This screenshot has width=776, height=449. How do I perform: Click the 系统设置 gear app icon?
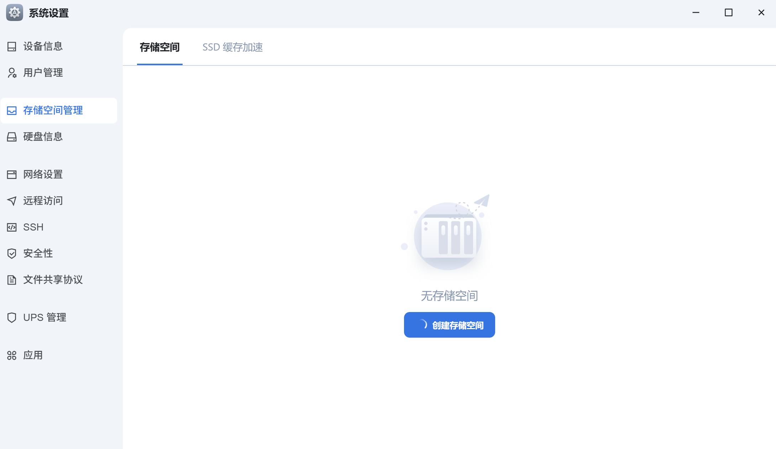click(15, 13)
